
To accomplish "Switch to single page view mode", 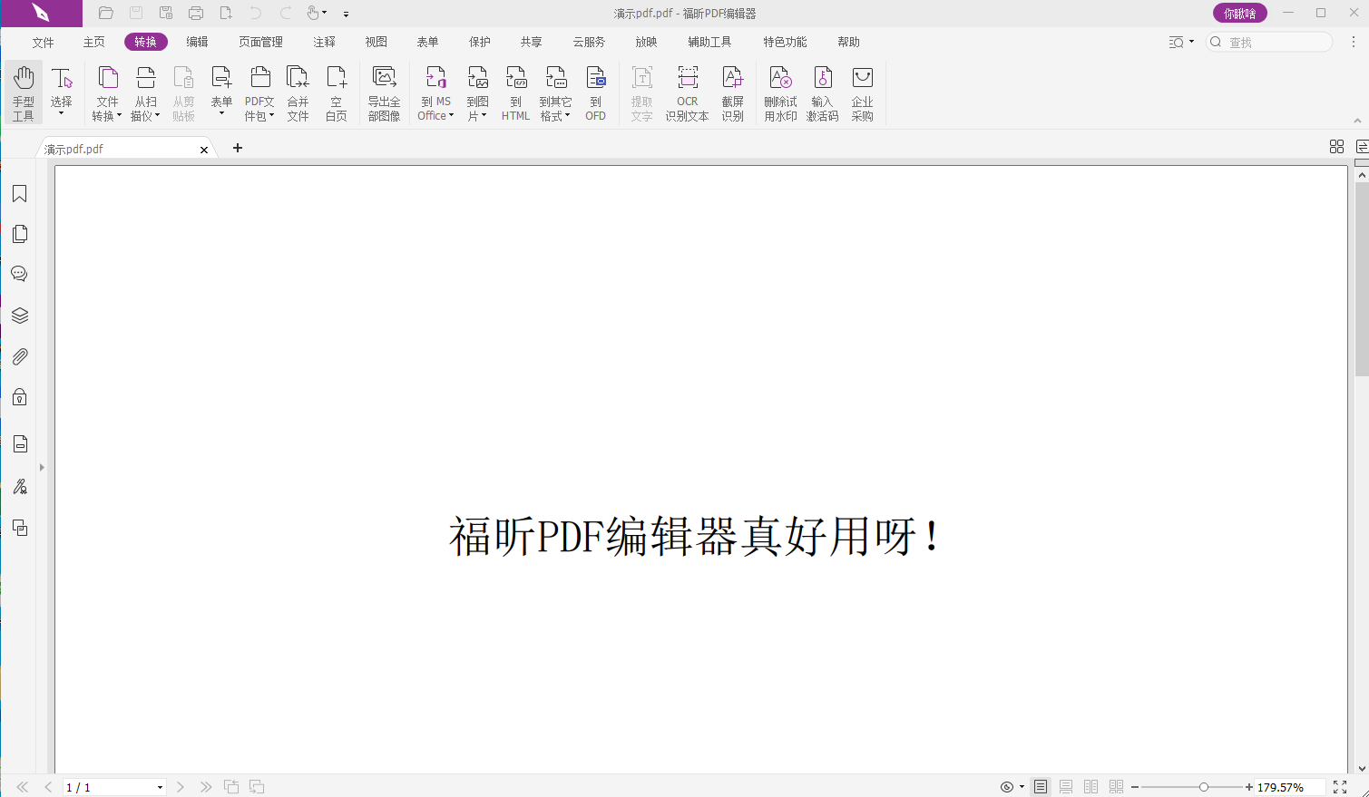I will [1041, 787].
